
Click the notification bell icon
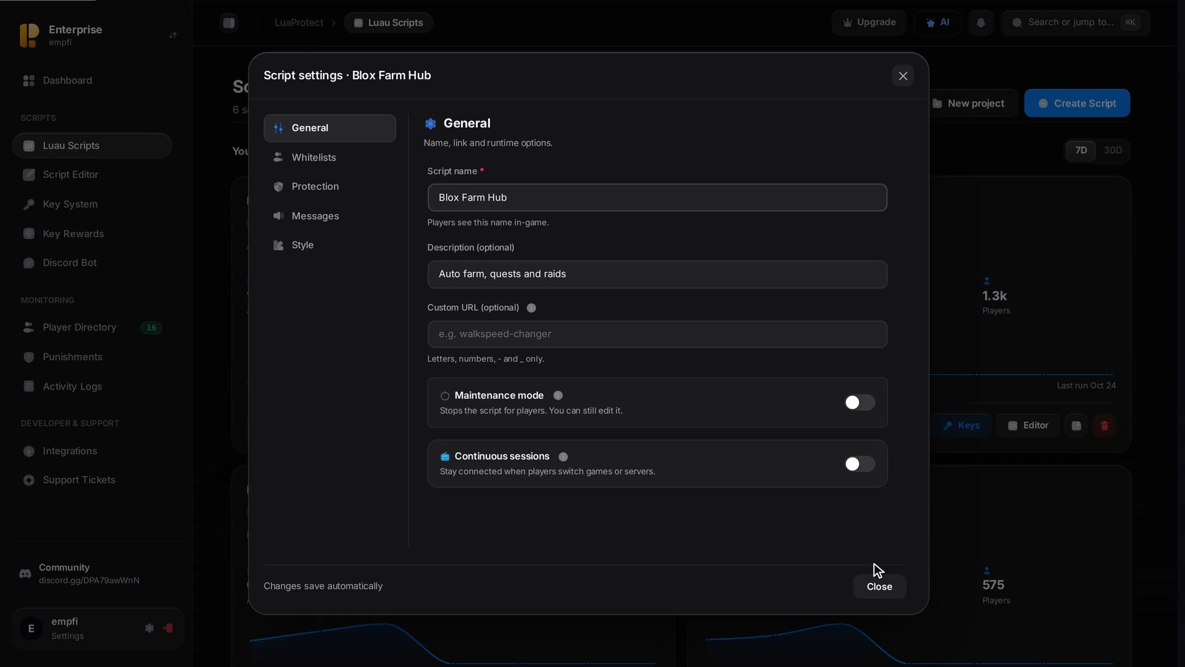click(981, 23)
